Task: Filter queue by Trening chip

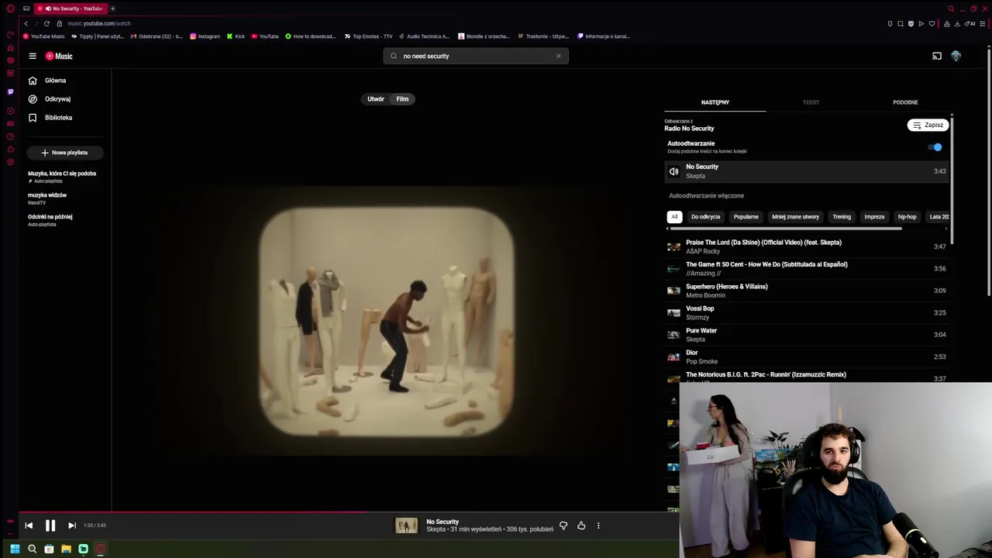Action: (x=842, y=217)
